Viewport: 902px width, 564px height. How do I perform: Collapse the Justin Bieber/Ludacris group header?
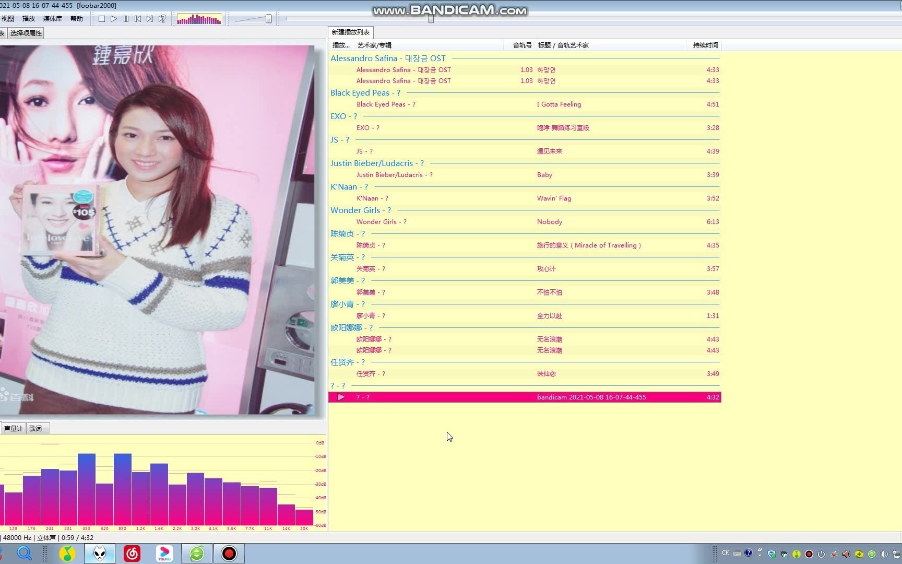(525, 163)
